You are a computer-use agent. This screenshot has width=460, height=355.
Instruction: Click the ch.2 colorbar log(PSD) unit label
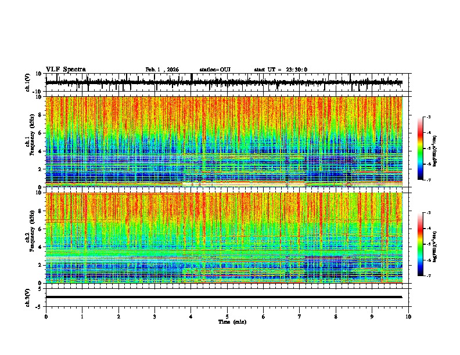435,247
